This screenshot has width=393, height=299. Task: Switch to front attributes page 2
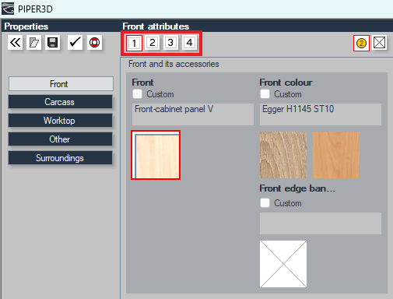click(x=153, y=43)
